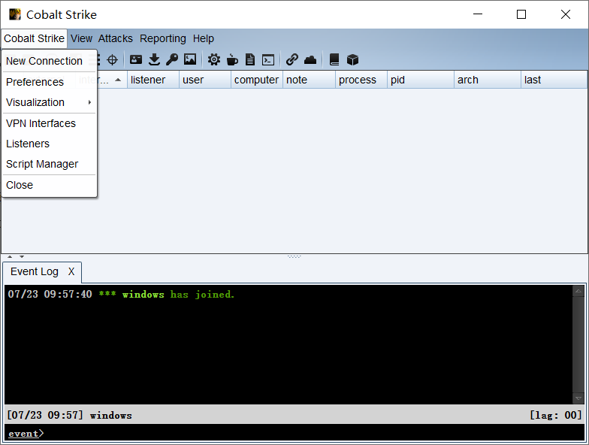Click the cube about toolbar icon
589x445 pixels.
click(x=352, y=59)
